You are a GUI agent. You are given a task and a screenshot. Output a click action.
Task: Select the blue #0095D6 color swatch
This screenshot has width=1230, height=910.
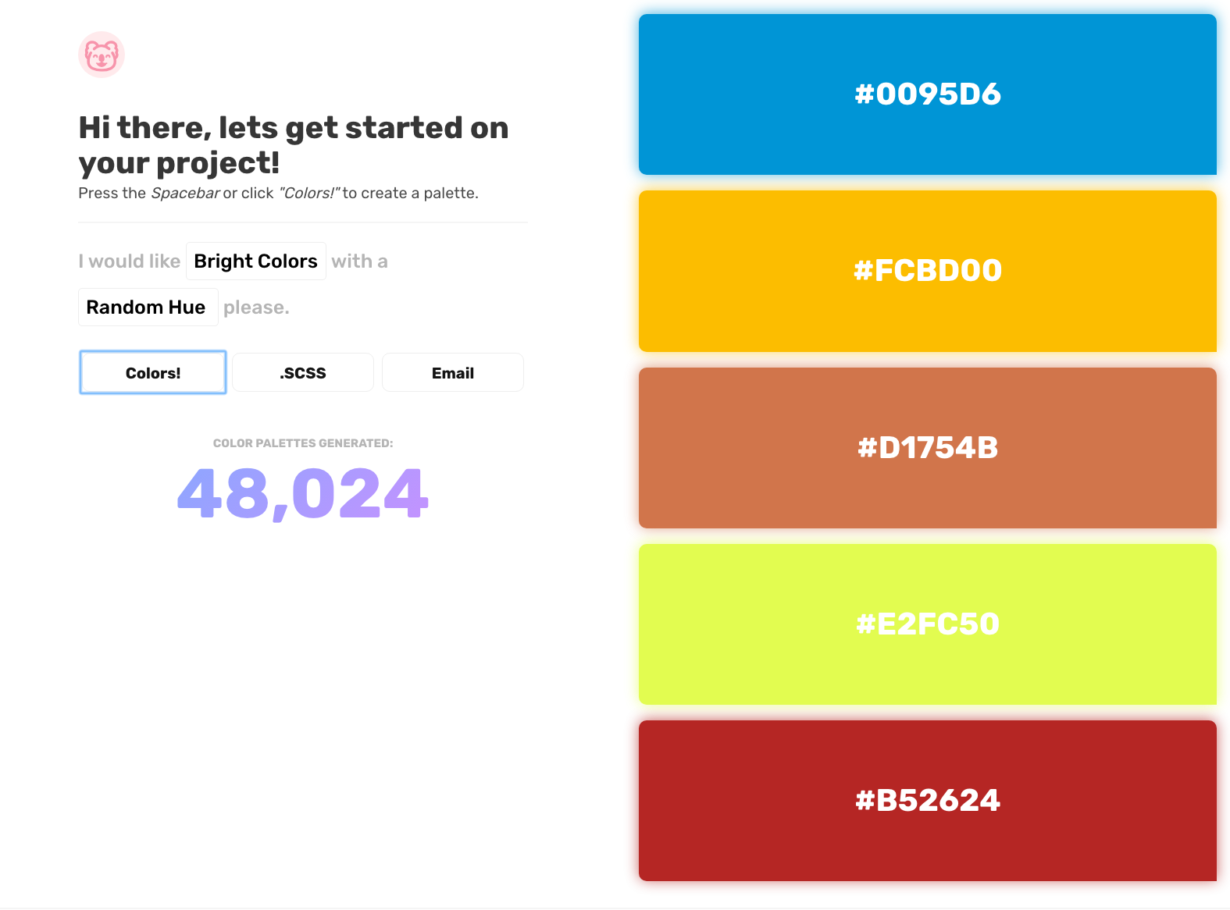point(928,94)
